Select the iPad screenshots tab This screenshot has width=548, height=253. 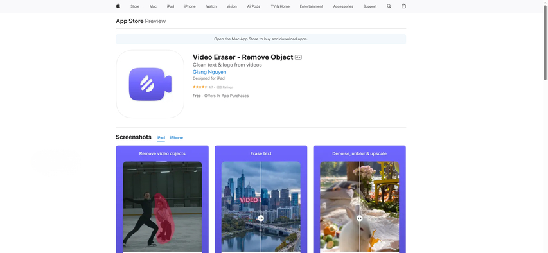[161, 138]
